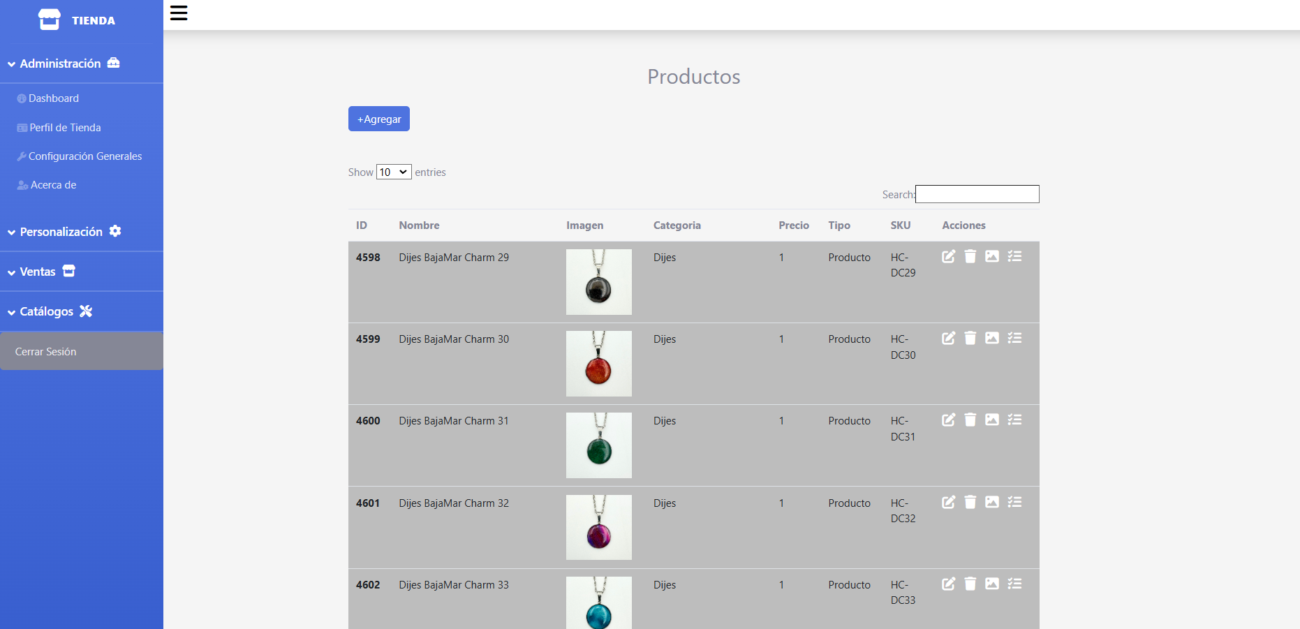Click the TIENDA store logo
The image size is (1300, 629).
[x=77, y=20]
